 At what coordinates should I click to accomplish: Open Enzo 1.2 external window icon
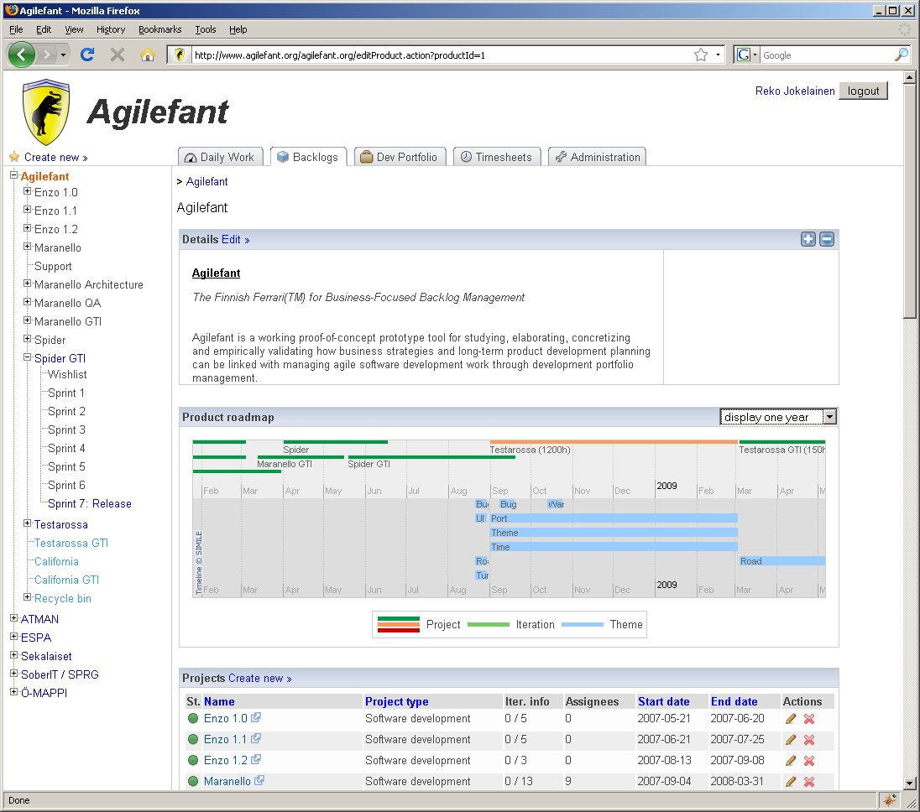click(x=256, y=759)
